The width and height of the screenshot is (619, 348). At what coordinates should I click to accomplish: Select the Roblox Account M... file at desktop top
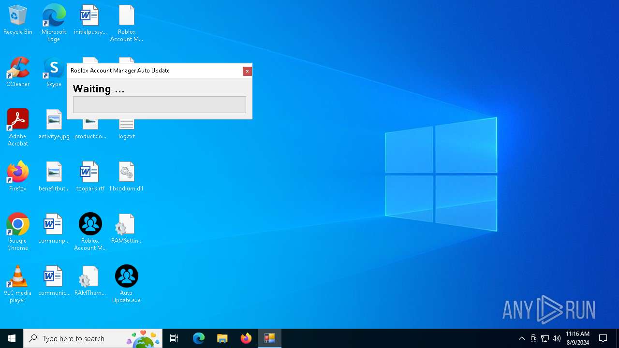pos(126,23)
